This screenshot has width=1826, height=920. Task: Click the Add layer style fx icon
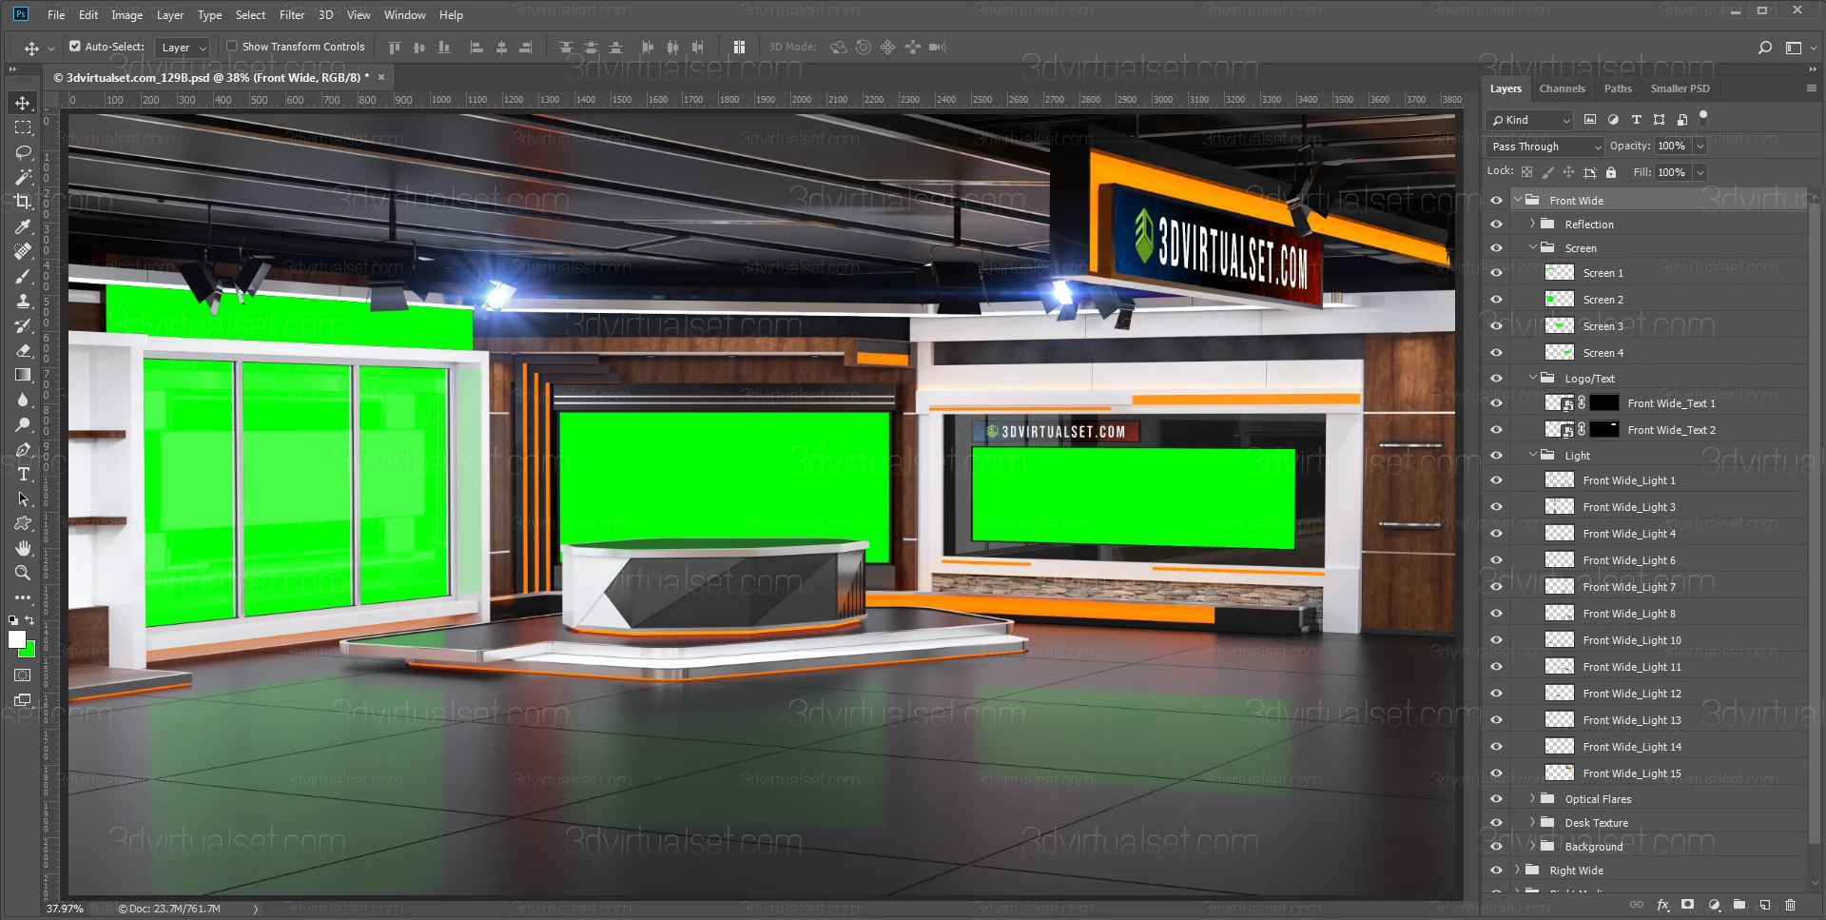(1662, 905)
